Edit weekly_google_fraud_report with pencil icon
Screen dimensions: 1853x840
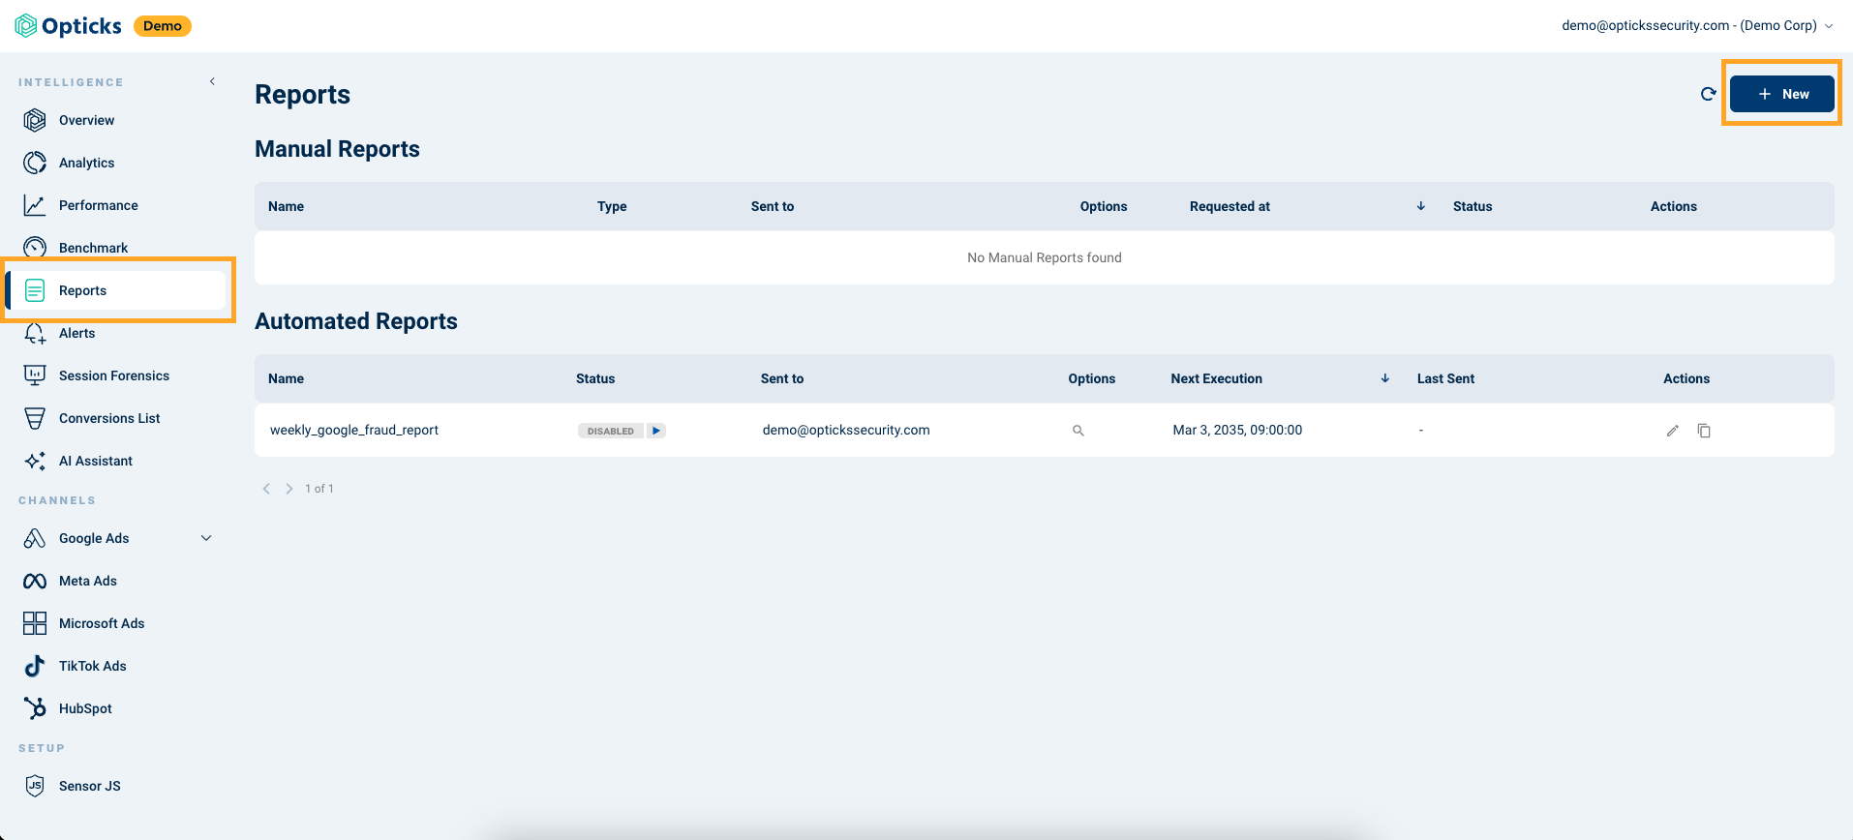click(x=1672, y=431)
